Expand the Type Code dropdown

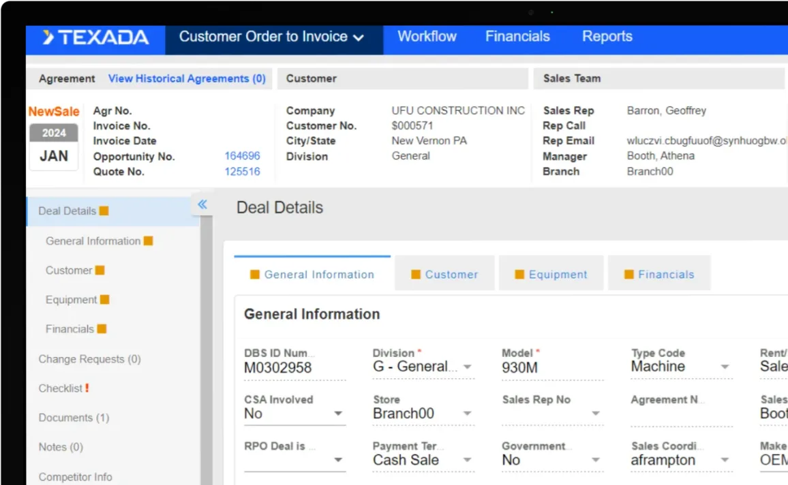click(725, 367)
